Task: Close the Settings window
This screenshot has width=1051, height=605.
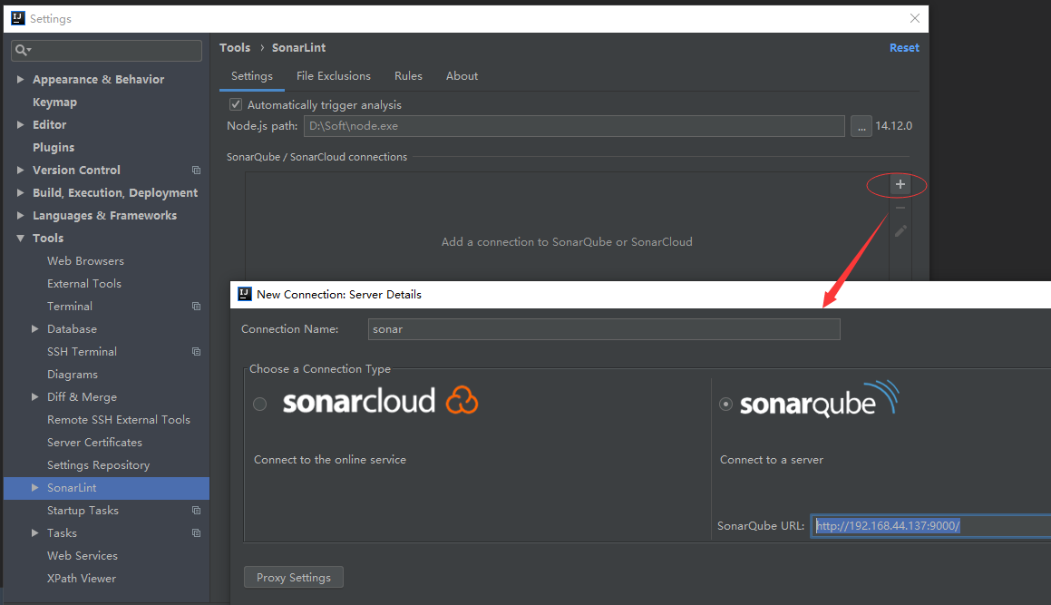Action: [915, 18]
